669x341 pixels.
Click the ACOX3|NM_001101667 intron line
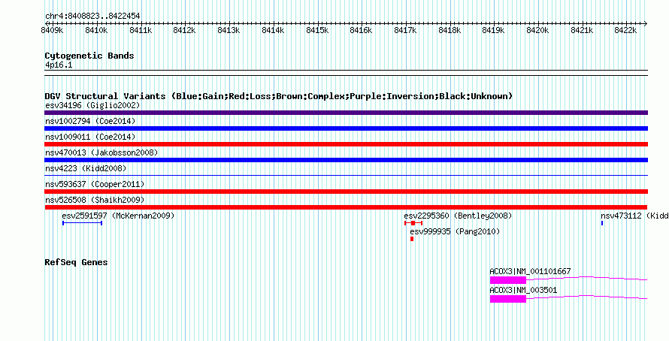(x=587, y=278)
